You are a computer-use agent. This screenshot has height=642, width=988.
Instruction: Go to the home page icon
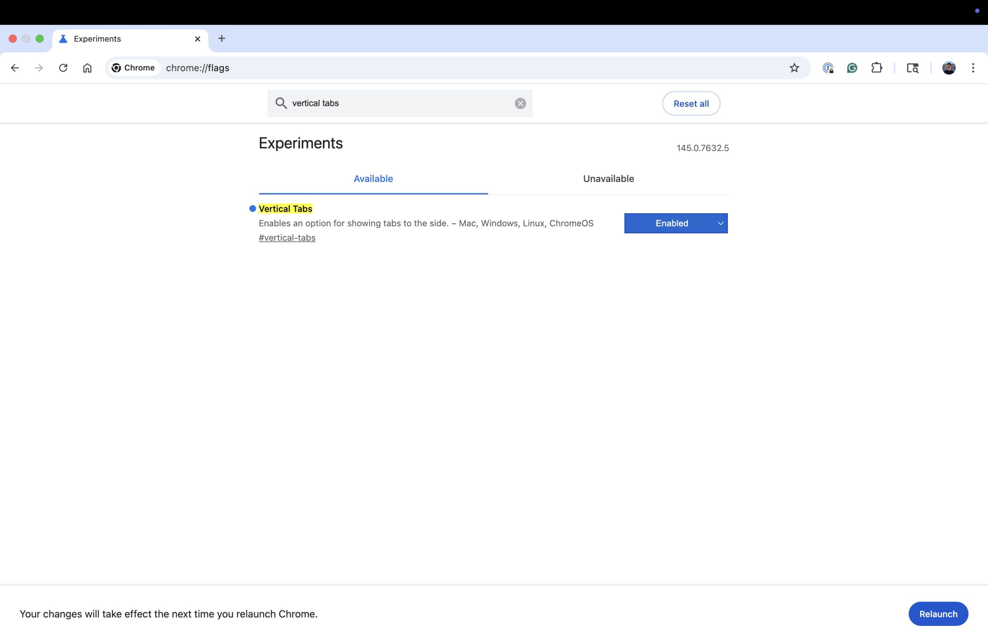click(87, 68)
